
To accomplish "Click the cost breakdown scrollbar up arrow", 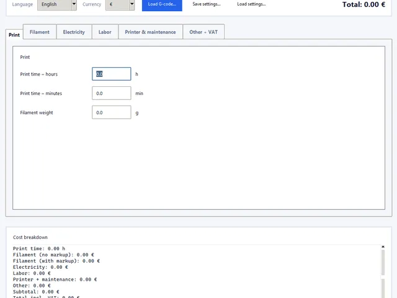I will tap(383, 247).
